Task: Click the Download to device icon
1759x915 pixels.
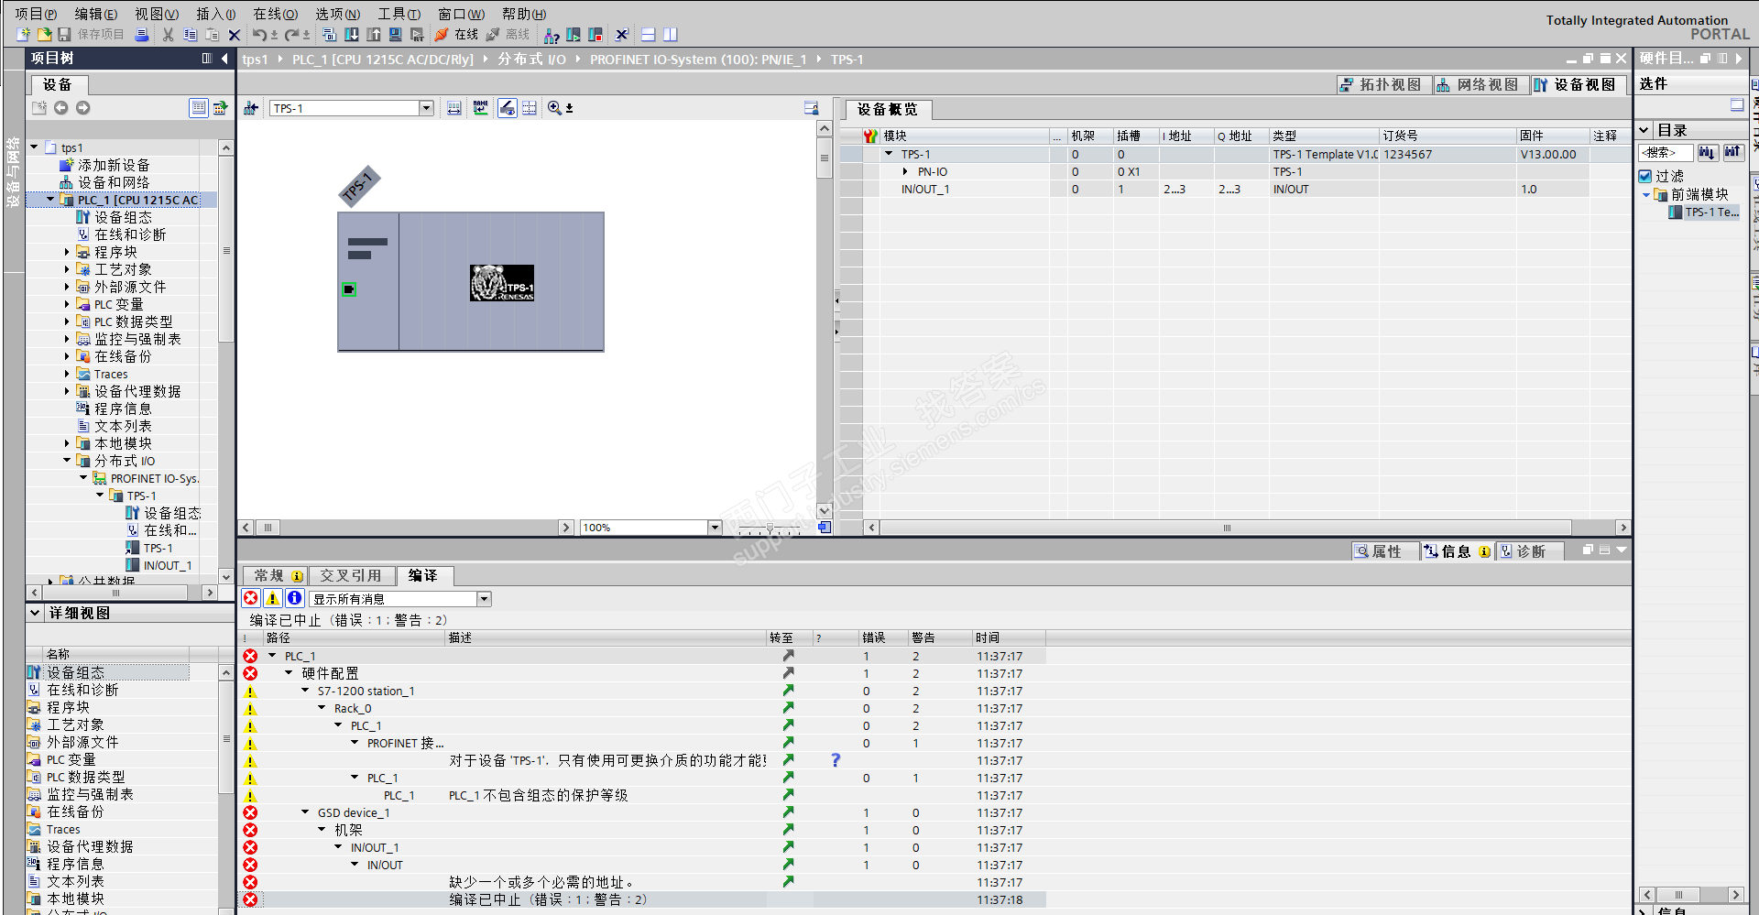Action: click(352, 35)
